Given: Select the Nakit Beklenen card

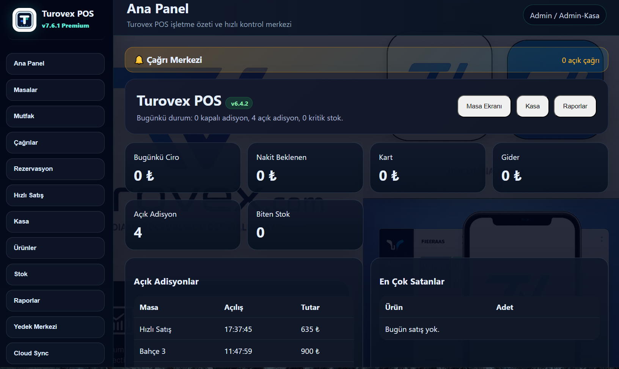Looking at the screenshot, I should pos(305,167).
